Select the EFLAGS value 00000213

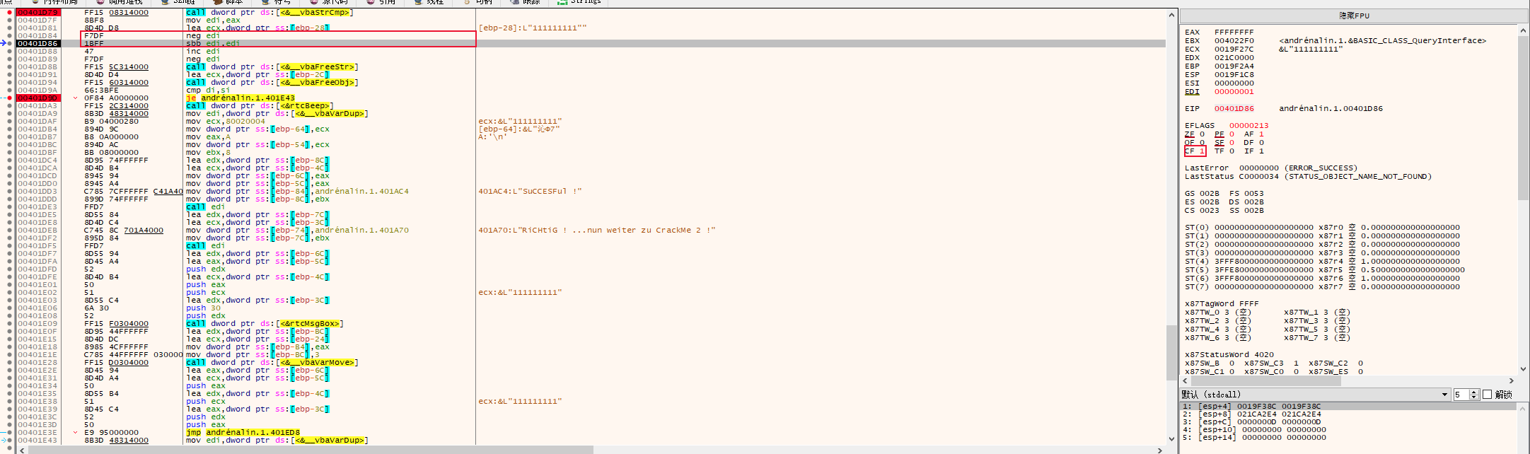click(1248, 125)
